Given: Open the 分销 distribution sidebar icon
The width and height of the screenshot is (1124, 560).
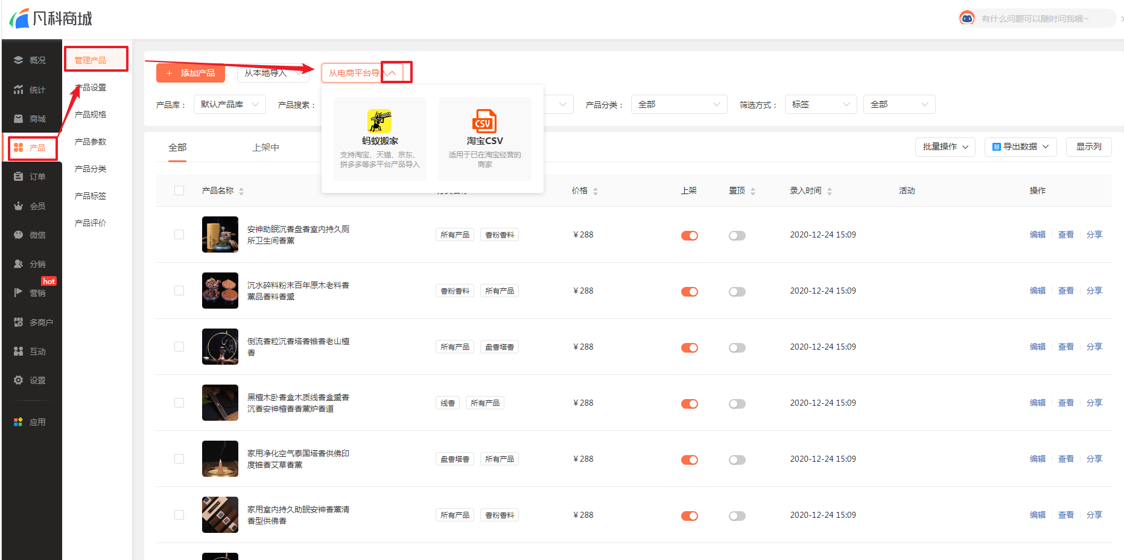Looking at the screenshot, I should (18, 264).
